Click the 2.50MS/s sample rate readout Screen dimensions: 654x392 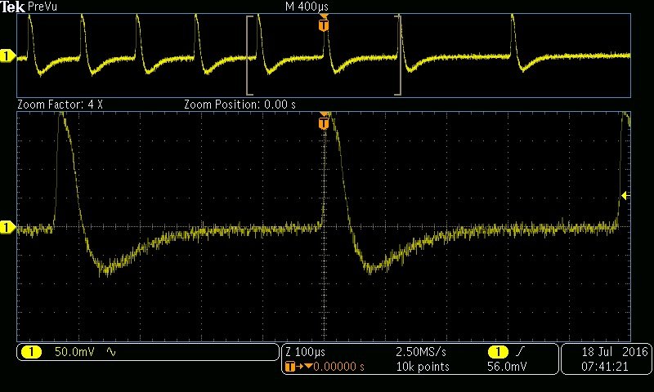pos(420,352)
